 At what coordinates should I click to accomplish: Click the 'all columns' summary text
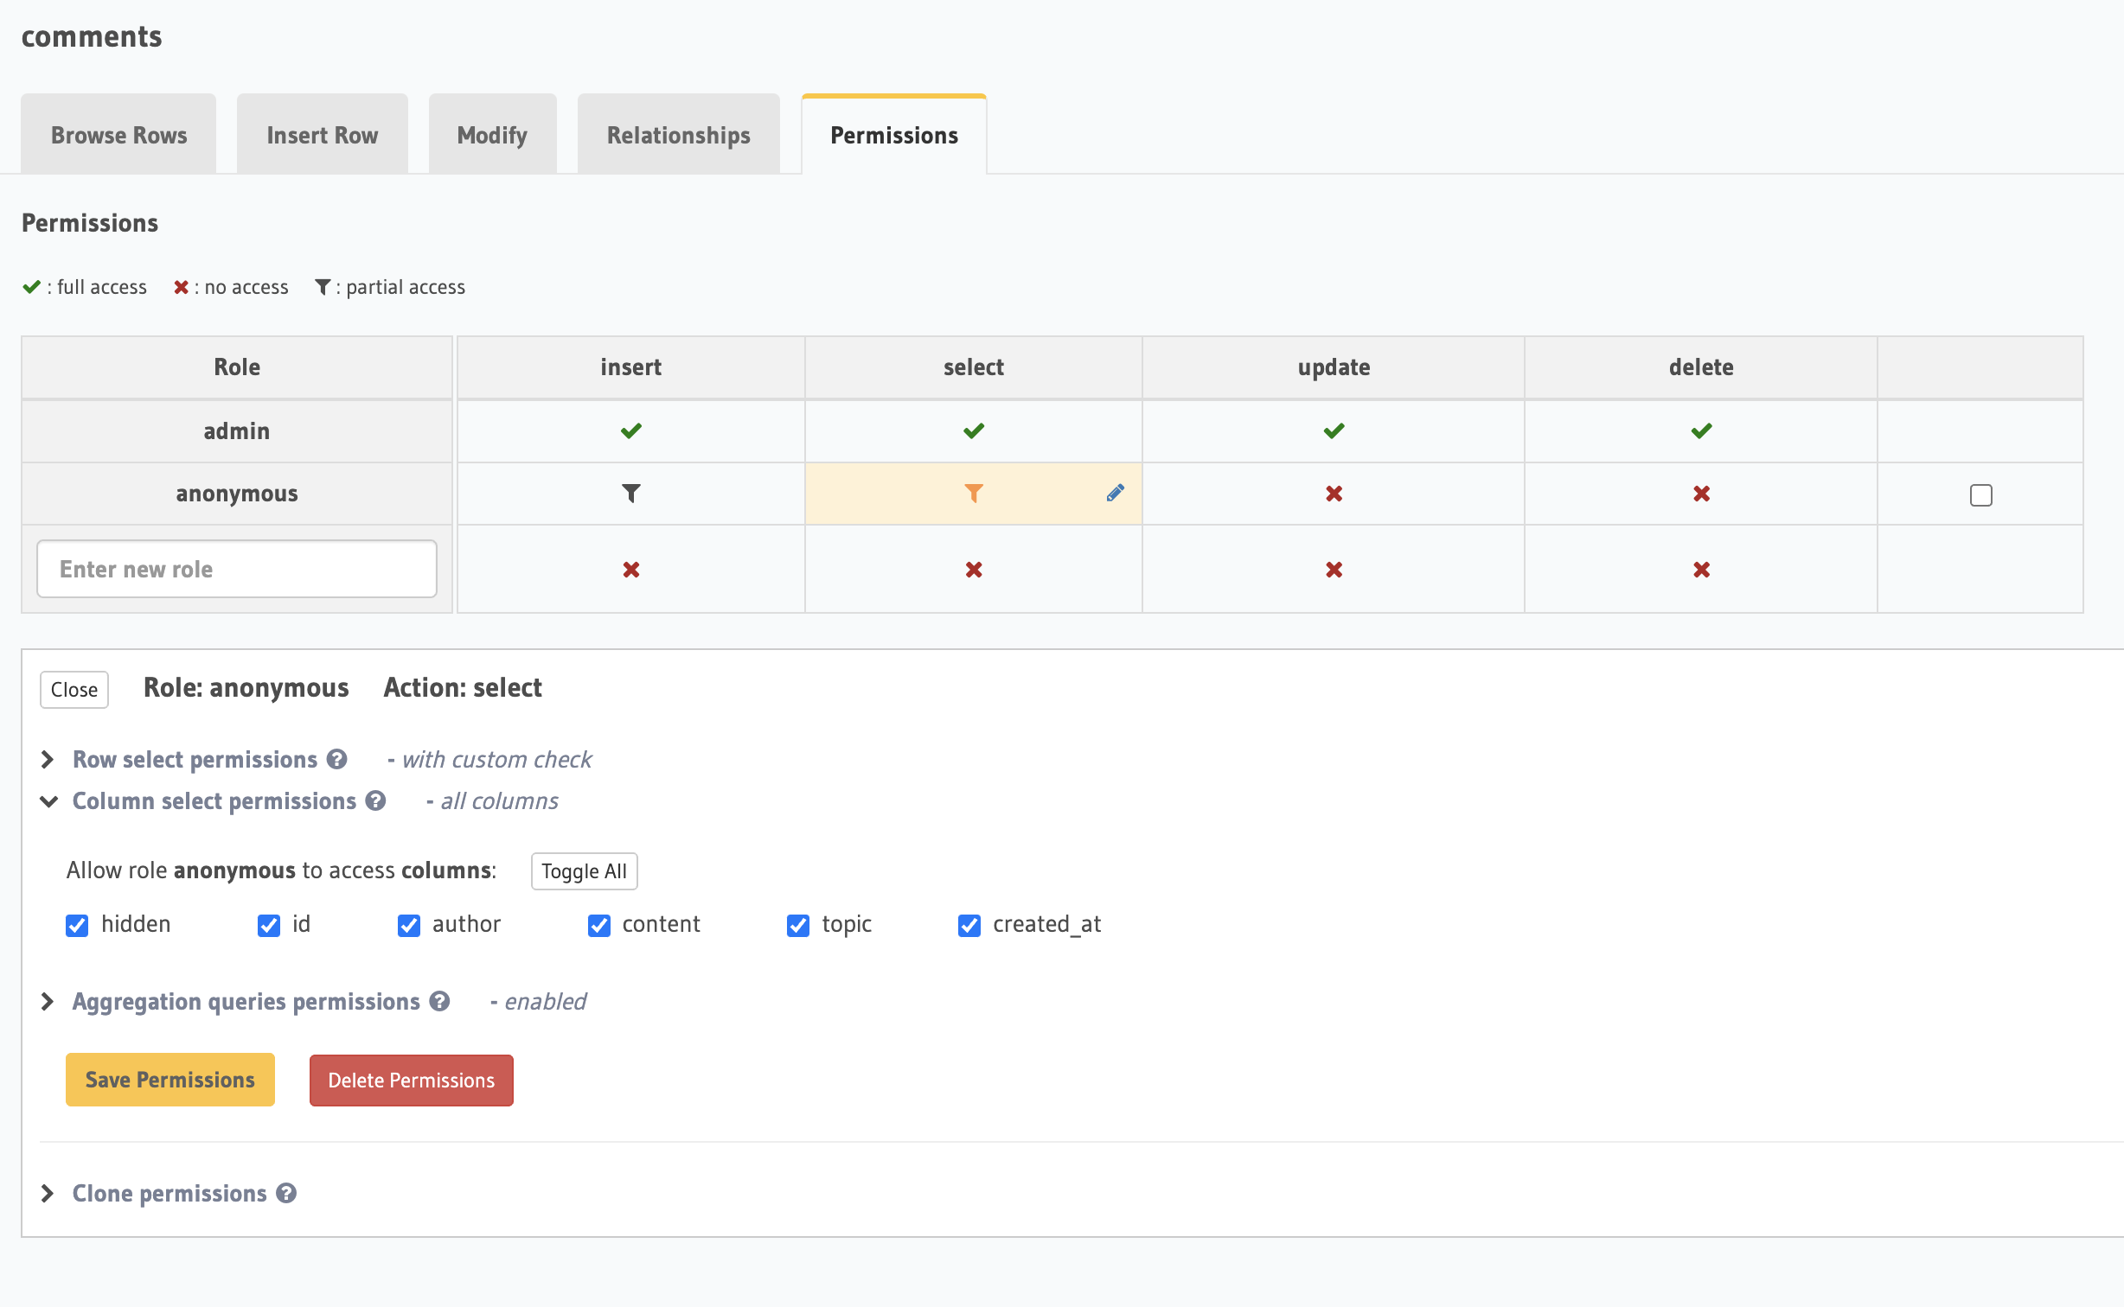(499, 800)
